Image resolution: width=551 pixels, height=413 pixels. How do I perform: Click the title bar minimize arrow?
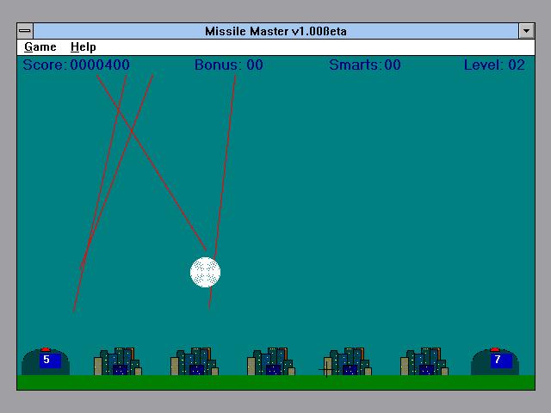[526, 31]
